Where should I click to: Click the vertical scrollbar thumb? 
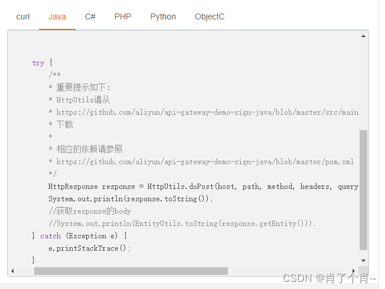coord(363,190)
